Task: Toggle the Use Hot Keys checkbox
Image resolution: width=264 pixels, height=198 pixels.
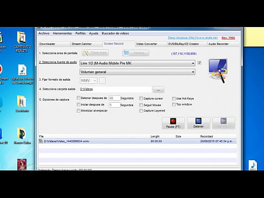Action: tap(174, 98)
